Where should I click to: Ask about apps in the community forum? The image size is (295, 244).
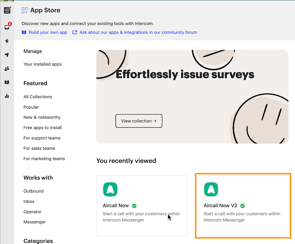[138, 32]
